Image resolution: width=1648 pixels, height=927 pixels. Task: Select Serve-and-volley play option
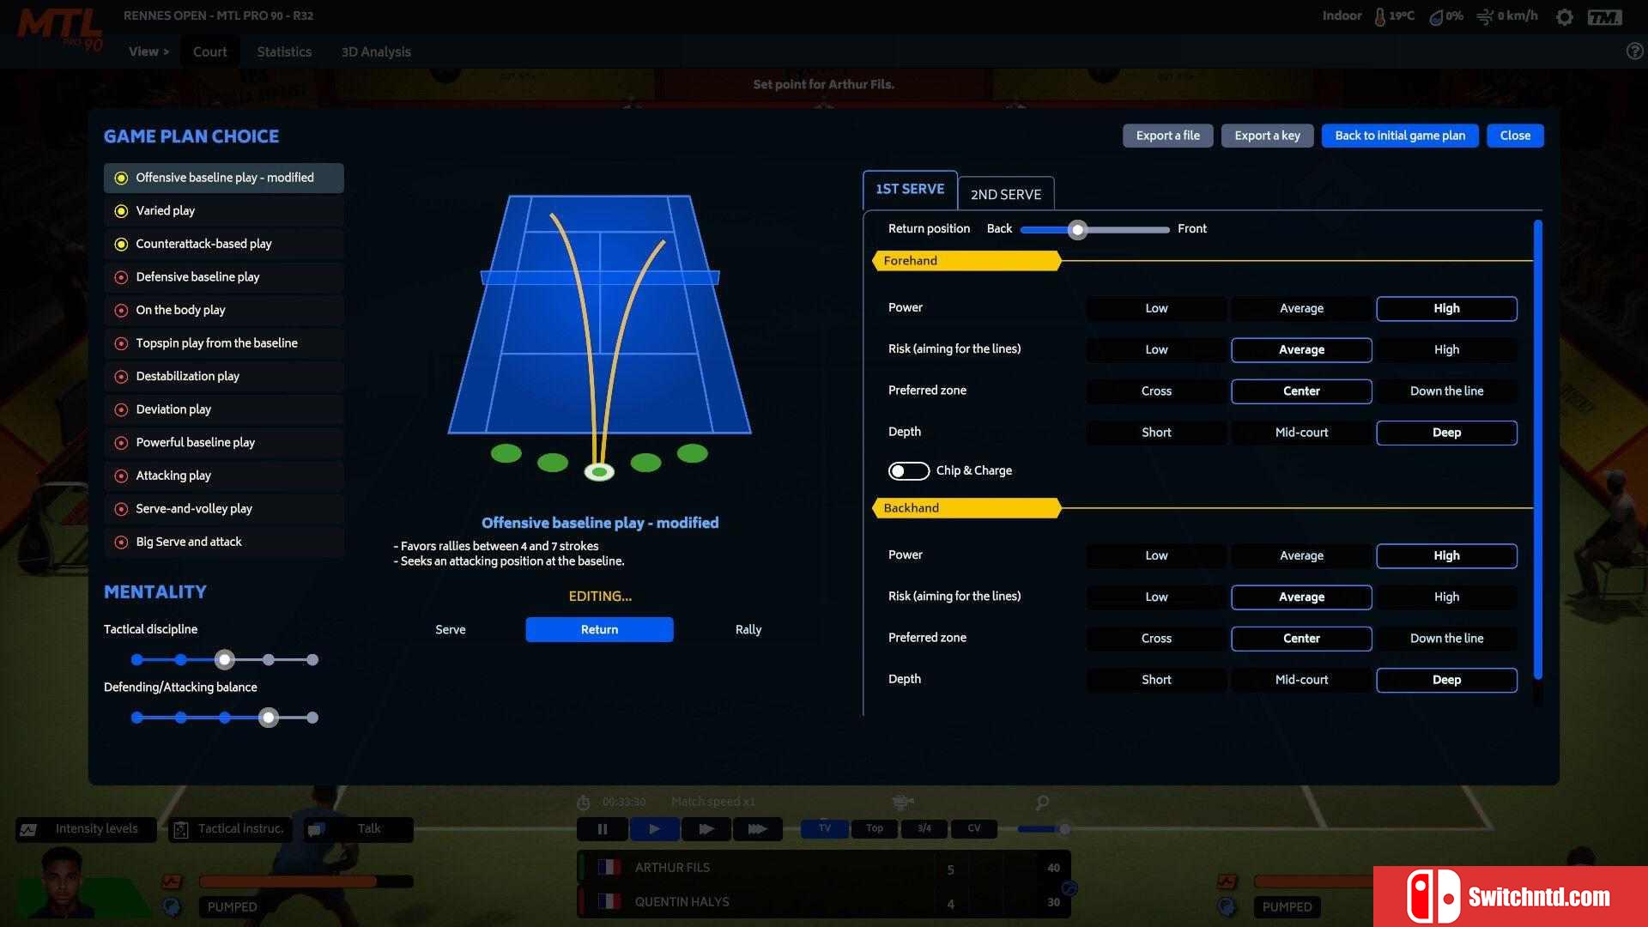[x=193, y=508]
